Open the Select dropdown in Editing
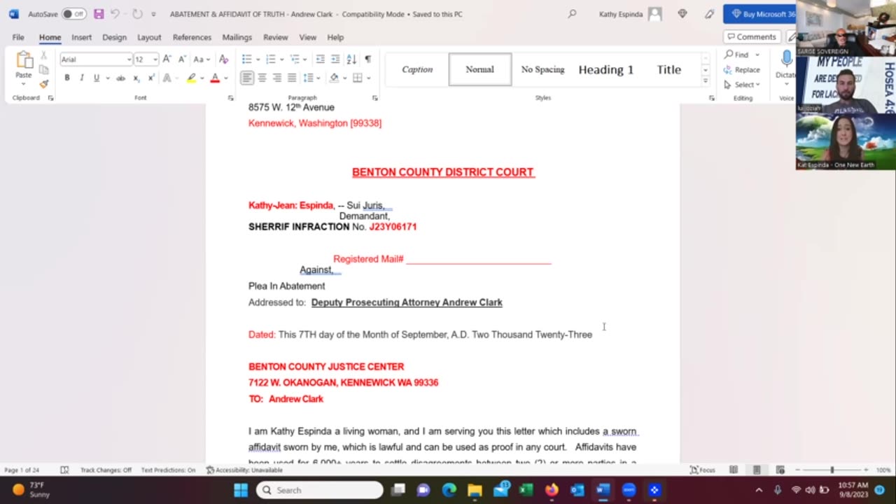Image resolution: width=896 pixels, height=504 pixels. [743, 85]
